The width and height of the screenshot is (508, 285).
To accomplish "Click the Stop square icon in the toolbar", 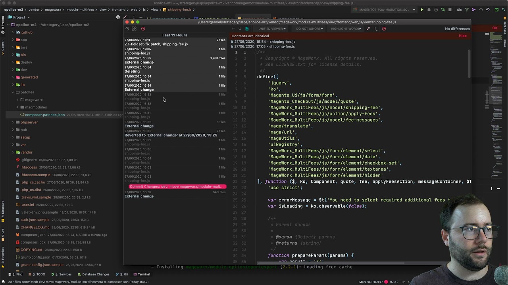I will 450,9.
